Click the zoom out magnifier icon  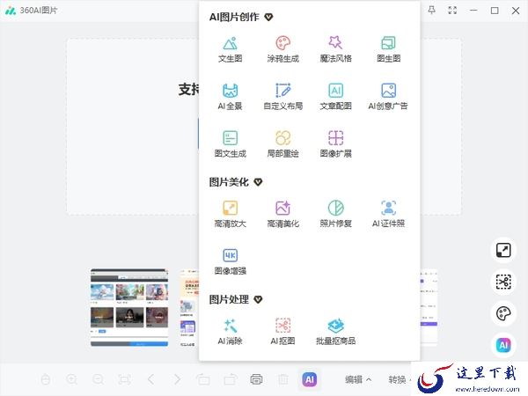[x=99, y=379]
